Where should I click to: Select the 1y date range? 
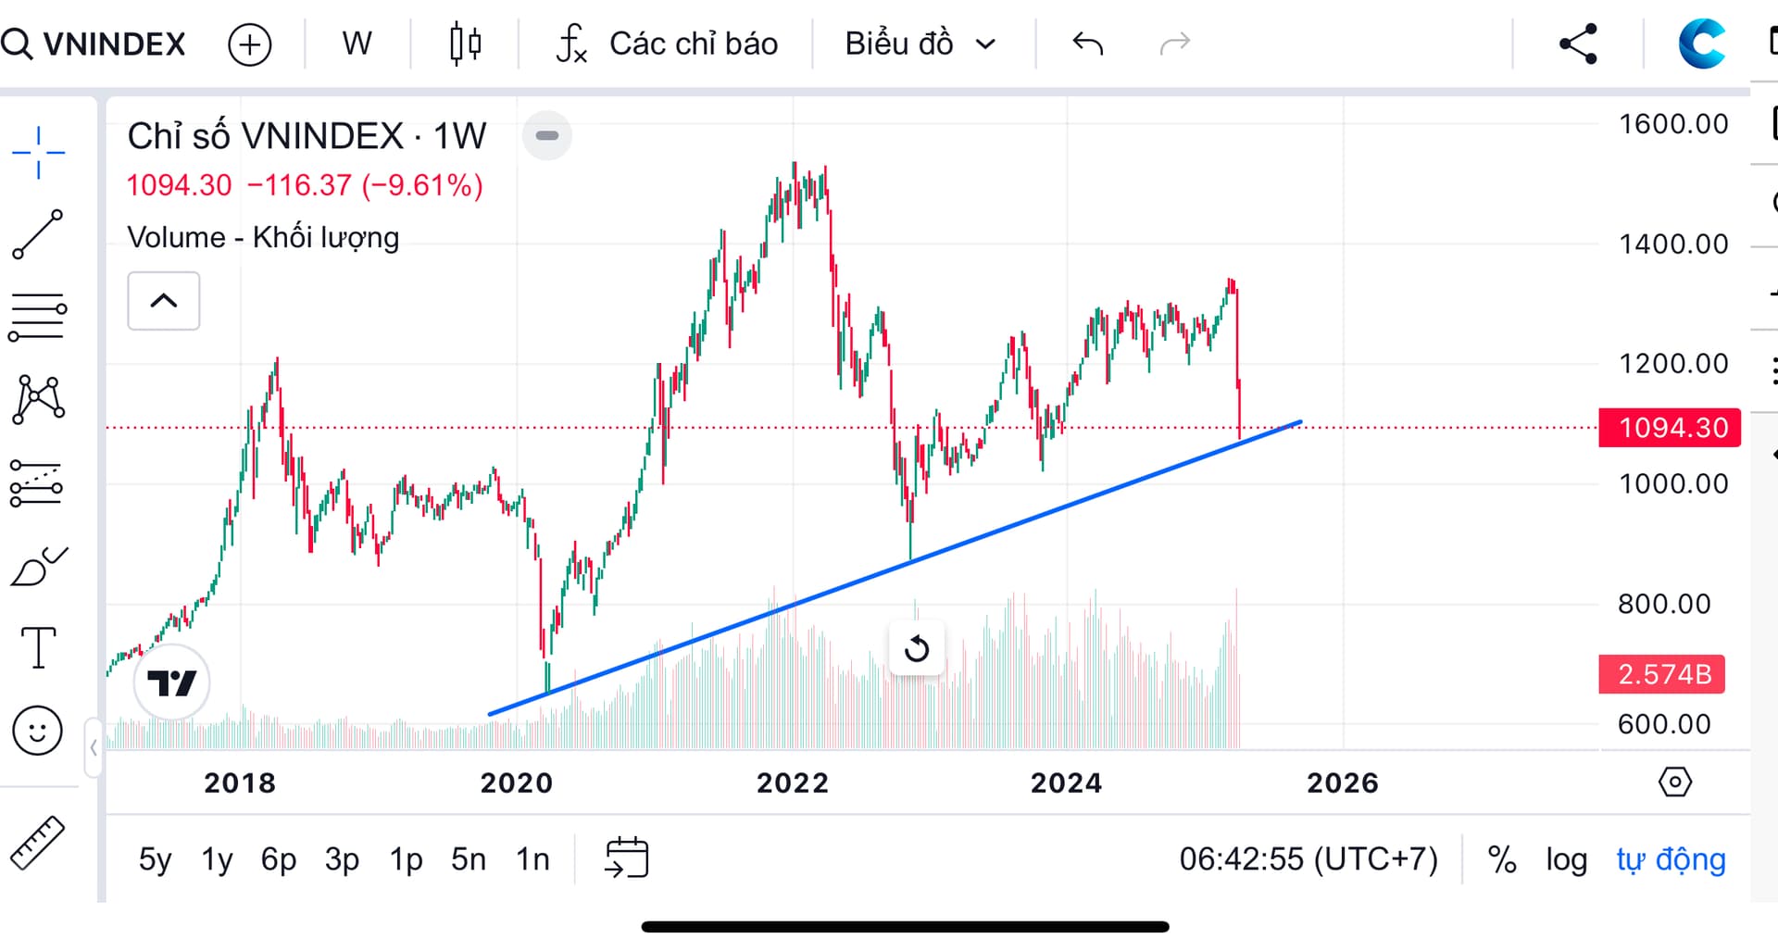pyautogui.click(x=217, y=859)
